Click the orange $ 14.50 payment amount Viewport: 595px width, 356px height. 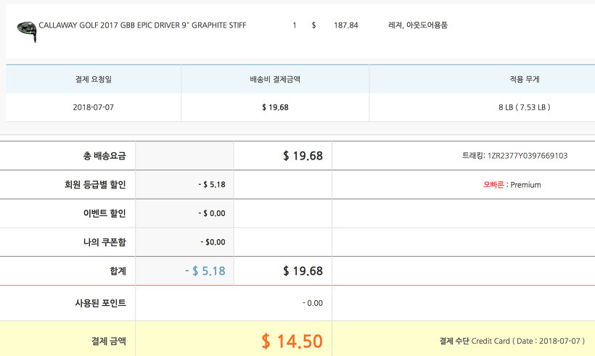coord(292,341)
